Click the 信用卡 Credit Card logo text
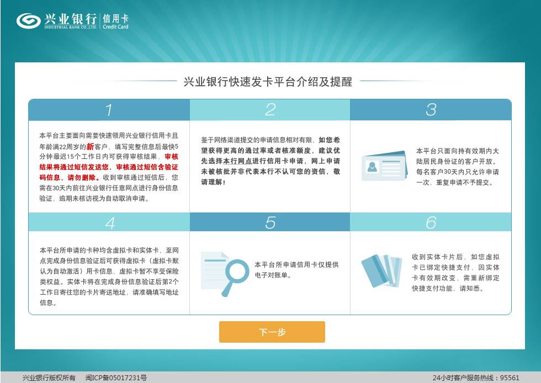Viewport: 541px width, 383px height. (x=115, y=22)
